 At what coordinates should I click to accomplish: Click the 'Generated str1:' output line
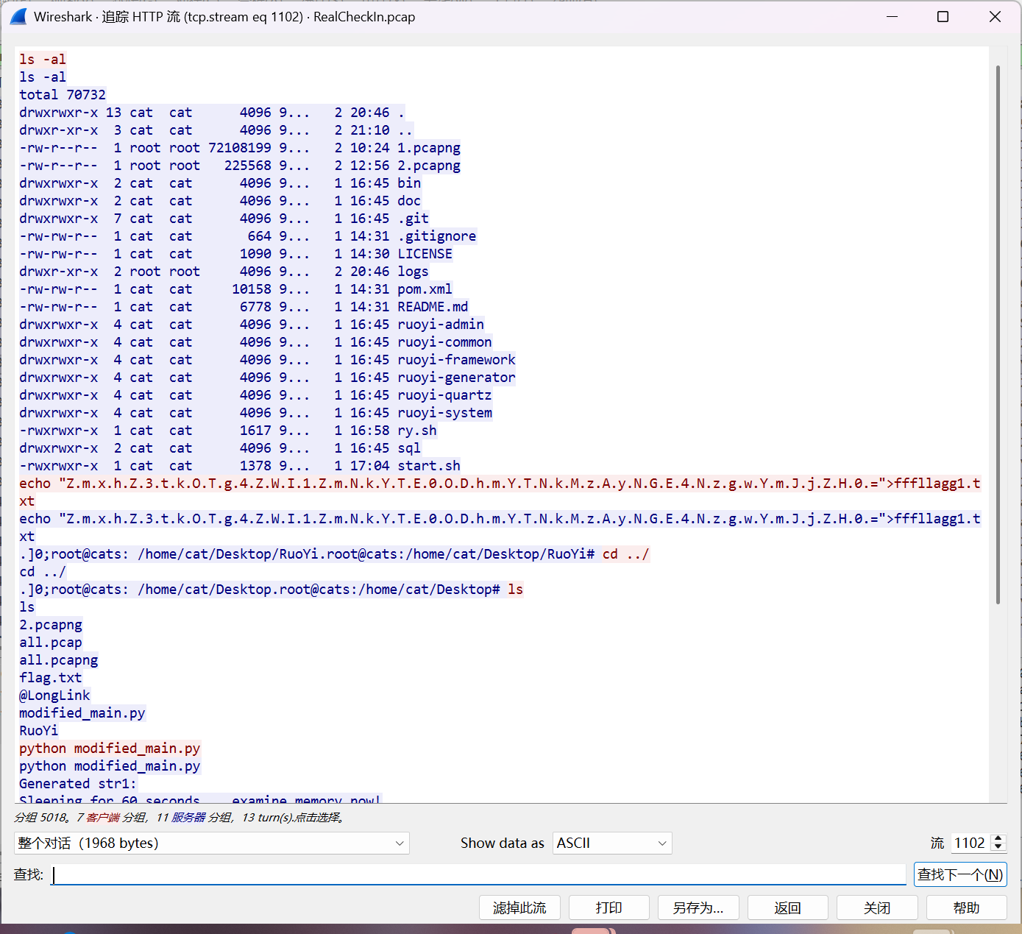coord(78,783)
